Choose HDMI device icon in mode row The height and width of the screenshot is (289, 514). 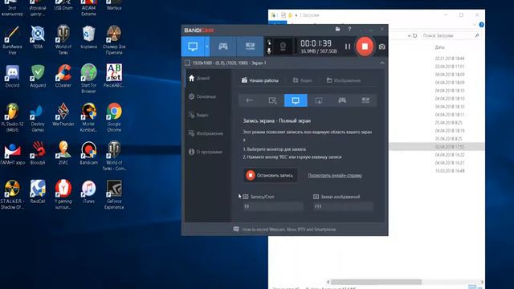click(x=365, y=100)
